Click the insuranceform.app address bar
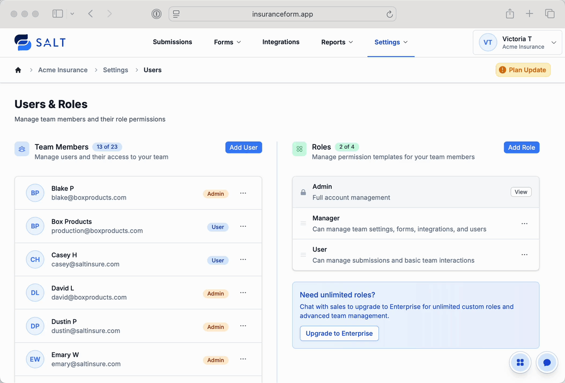 282,14
